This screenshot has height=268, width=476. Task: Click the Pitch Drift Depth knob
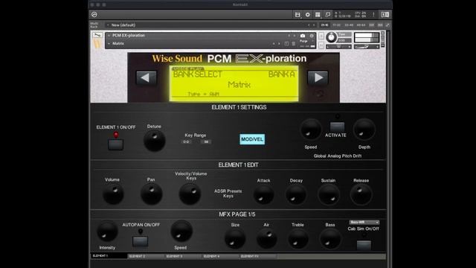tap(364, 130)
